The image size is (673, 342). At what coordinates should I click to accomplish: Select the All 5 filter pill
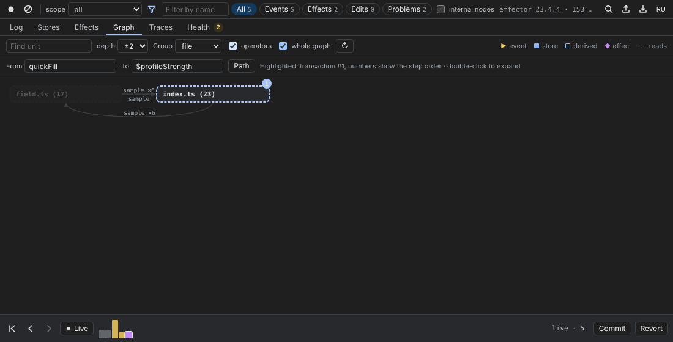tap(244, 9)
